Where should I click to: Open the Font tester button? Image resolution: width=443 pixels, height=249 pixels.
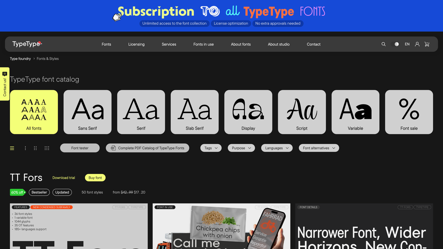tap(80, 148)
